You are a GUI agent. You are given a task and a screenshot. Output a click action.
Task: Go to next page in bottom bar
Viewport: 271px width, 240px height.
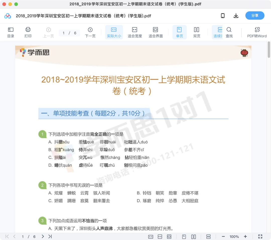(43, 236)
